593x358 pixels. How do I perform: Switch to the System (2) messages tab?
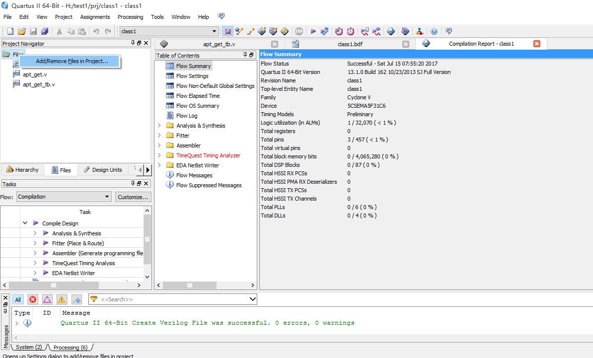[x=29, y=347]
